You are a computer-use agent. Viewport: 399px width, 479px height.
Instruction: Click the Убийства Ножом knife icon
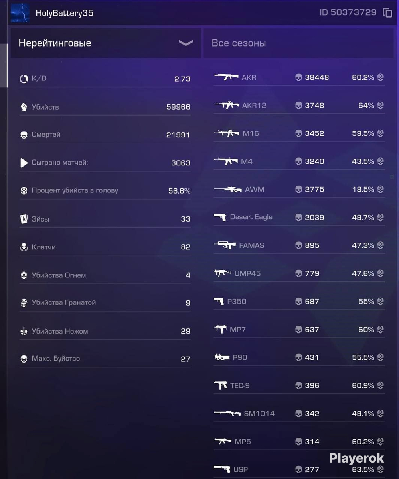pyautogui.click(x=24, y=331)
